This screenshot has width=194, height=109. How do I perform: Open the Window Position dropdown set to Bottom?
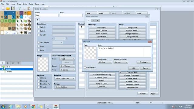(121, 62)
